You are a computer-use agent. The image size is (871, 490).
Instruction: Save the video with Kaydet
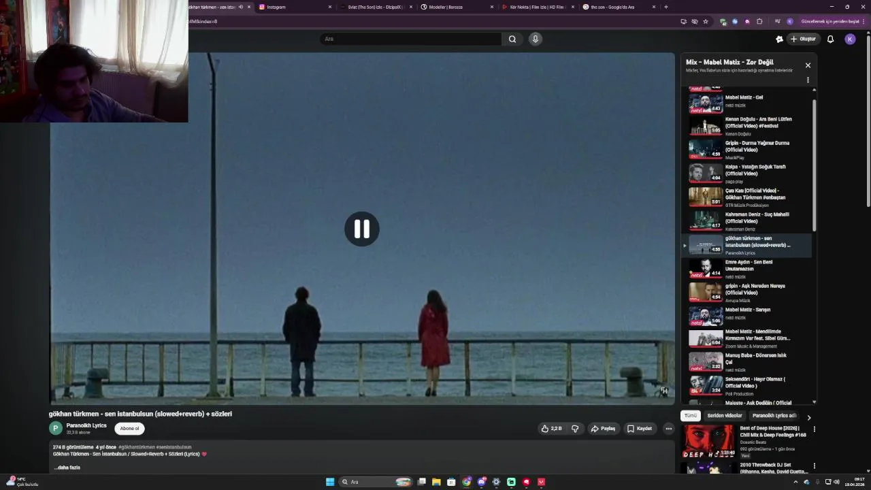[x=640, y=429]
